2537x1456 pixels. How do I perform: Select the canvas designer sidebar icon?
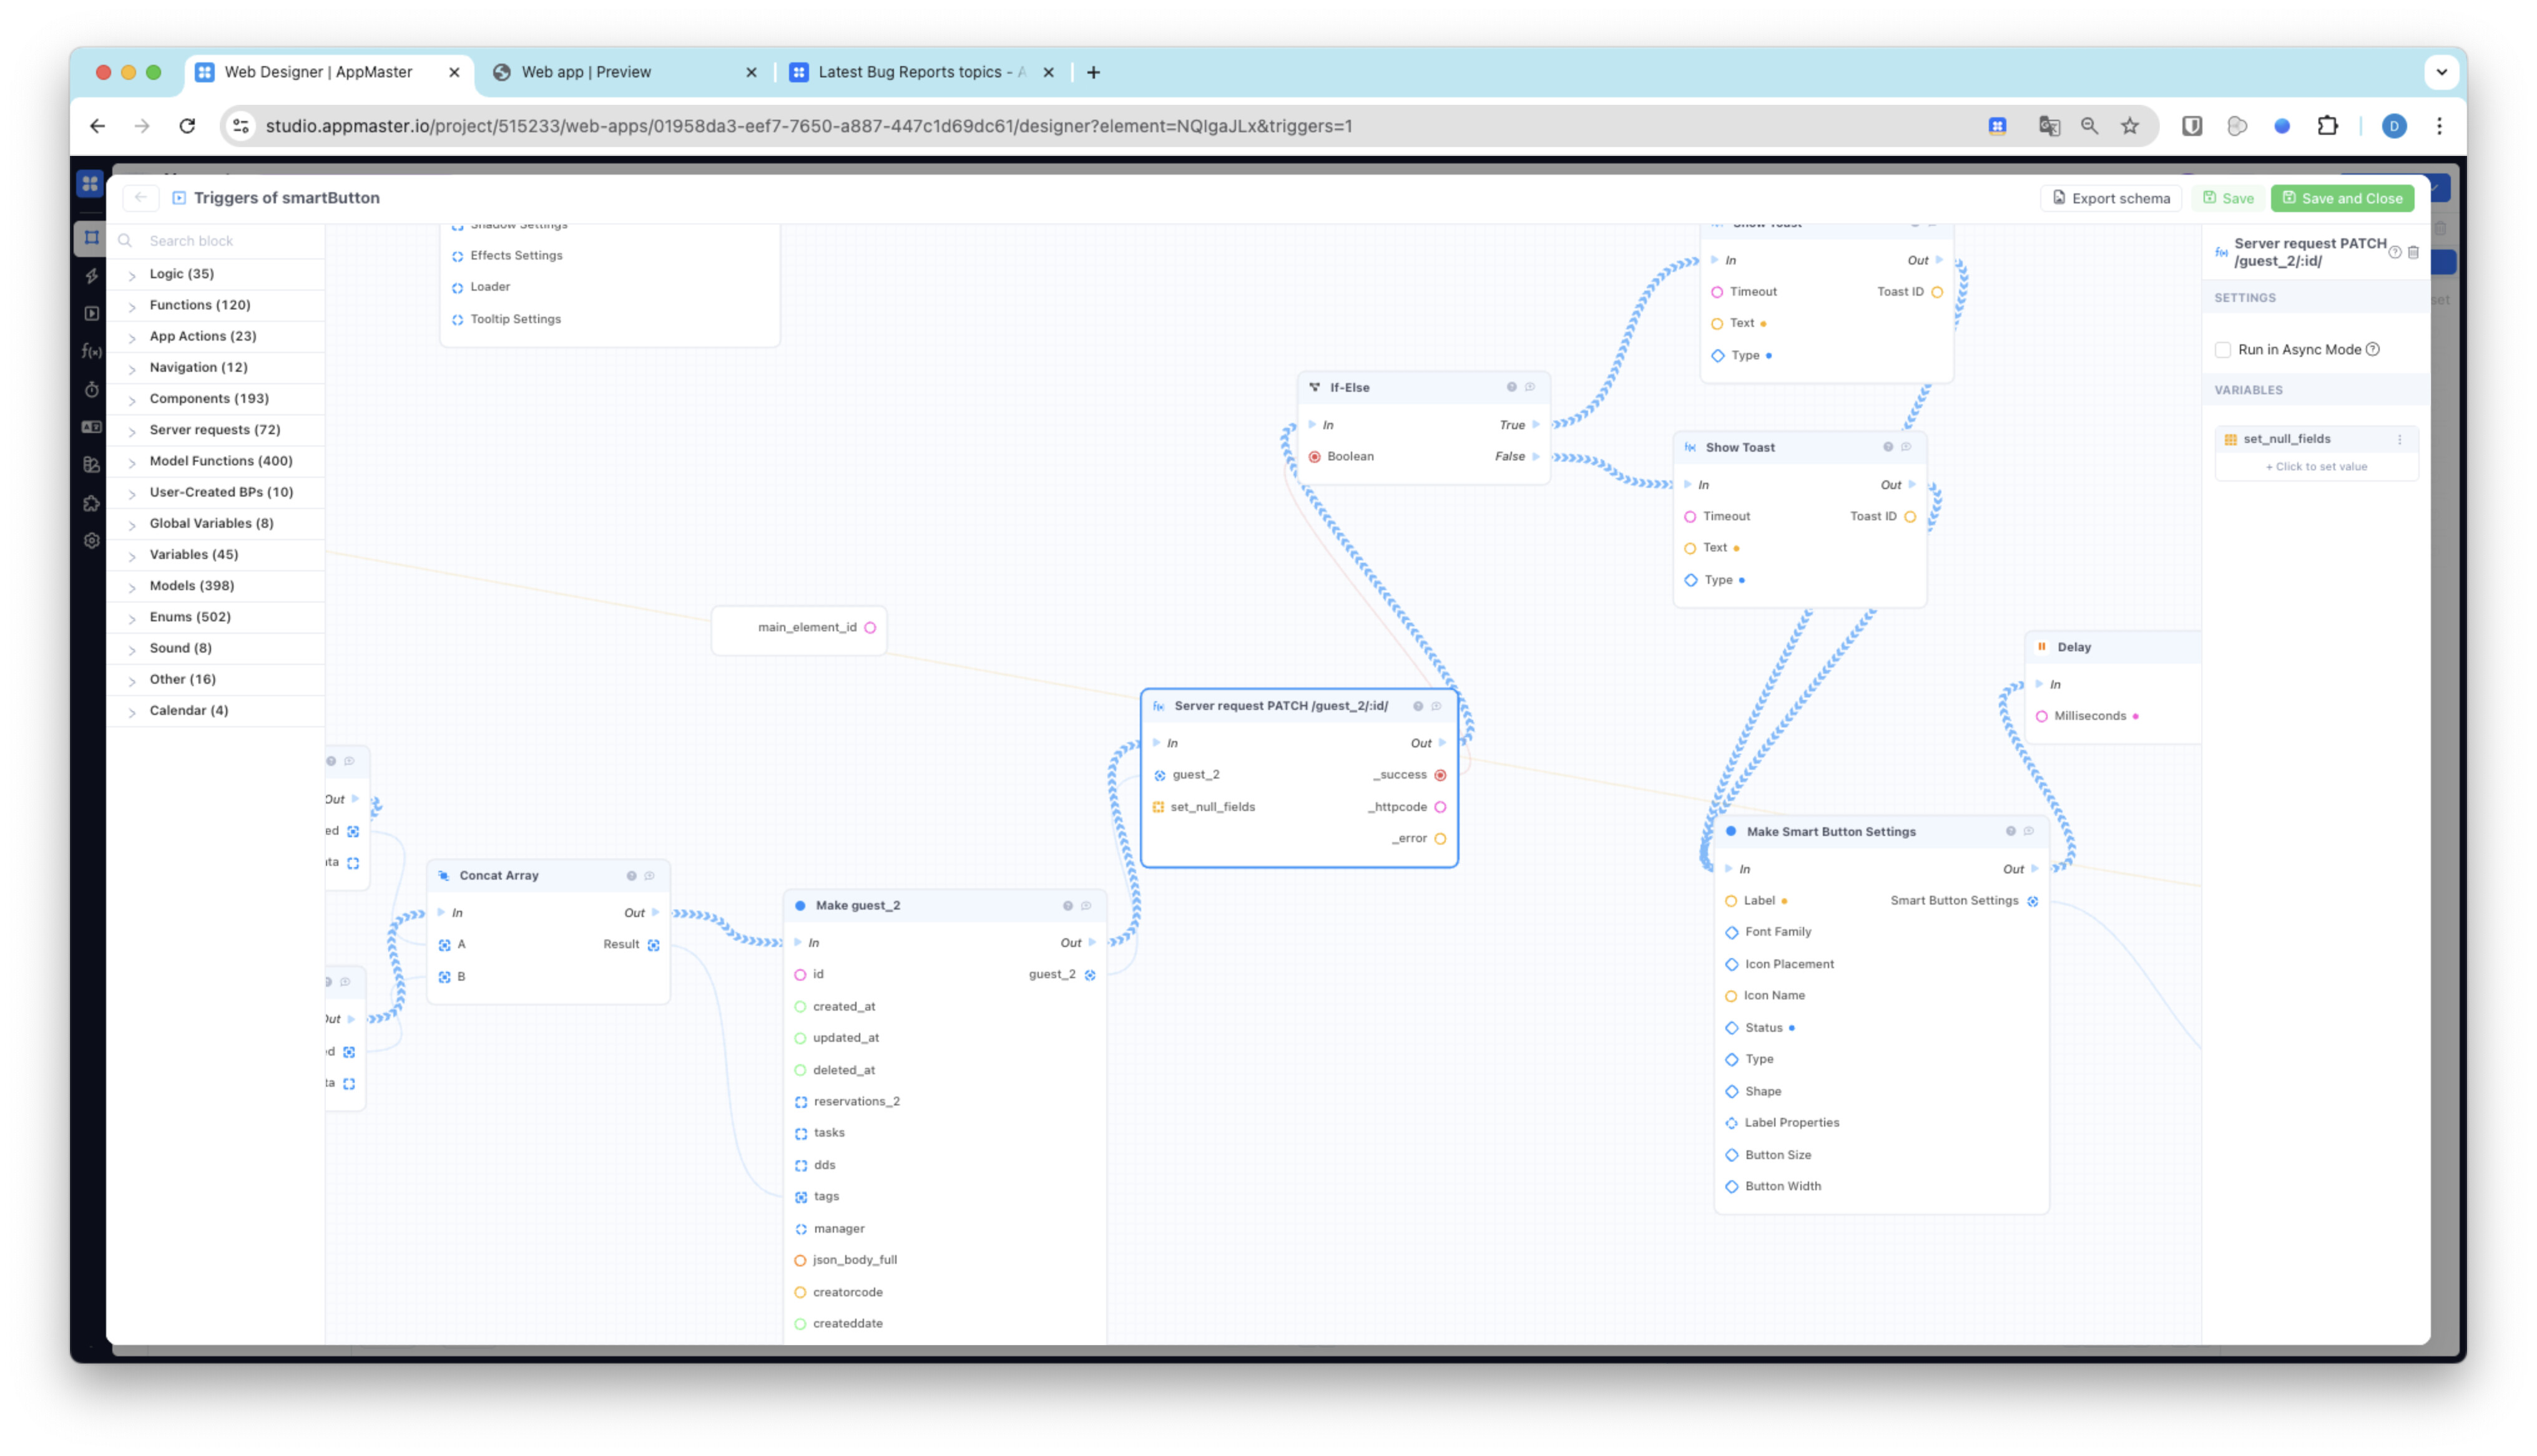91,237
